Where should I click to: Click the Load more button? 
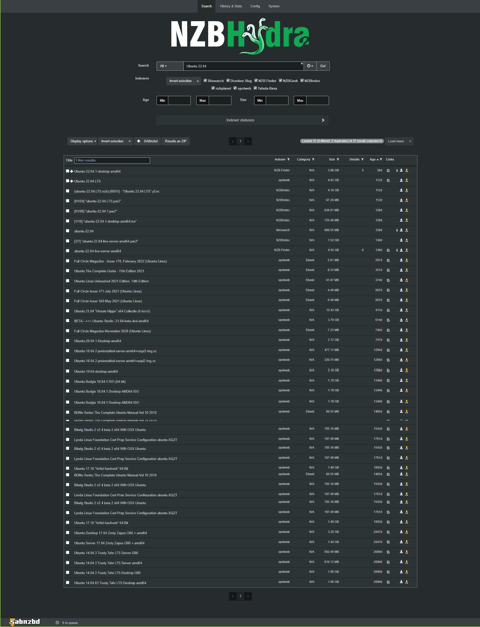(x=396, y=141)
